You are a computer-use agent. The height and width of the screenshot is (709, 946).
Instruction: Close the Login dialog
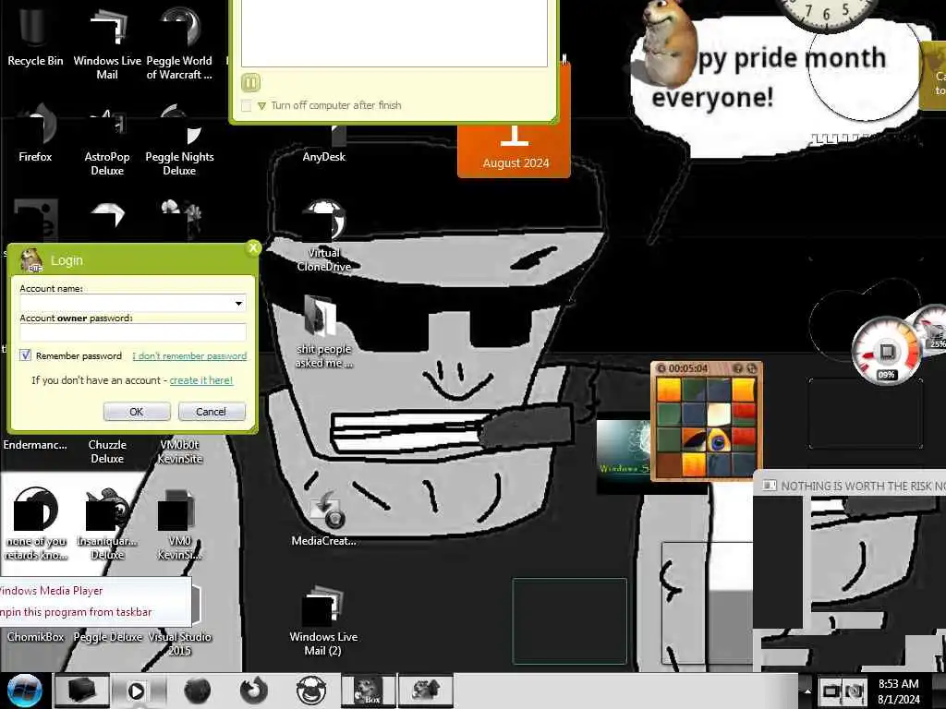click(x=253, y=247)
